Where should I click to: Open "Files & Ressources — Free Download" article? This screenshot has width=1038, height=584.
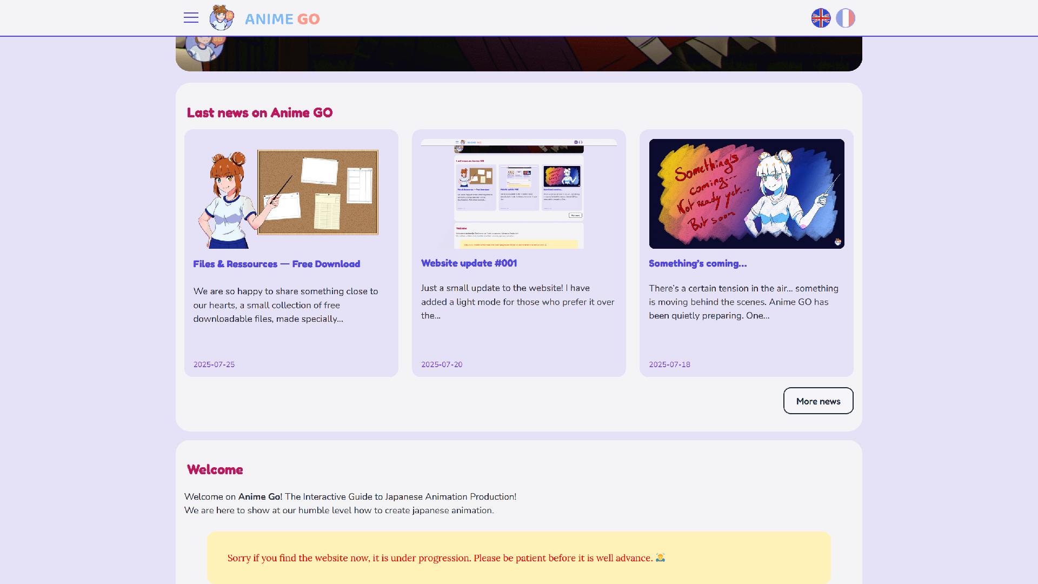point(276,264)
